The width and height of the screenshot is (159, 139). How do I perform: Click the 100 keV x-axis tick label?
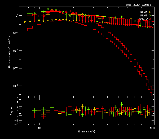click(x=152, y=128)
